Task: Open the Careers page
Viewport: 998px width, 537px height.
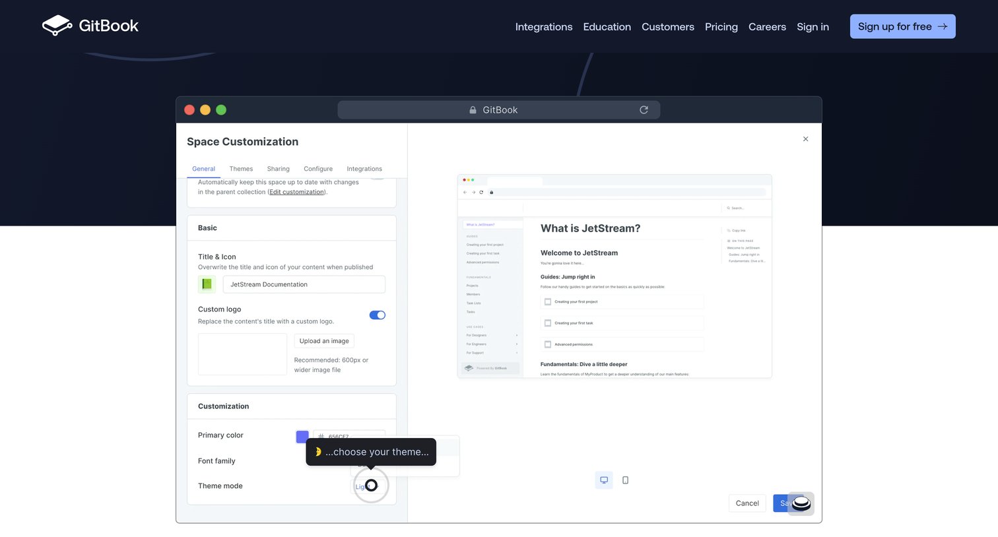Action: pyautogui.click(x=767, y=27)
